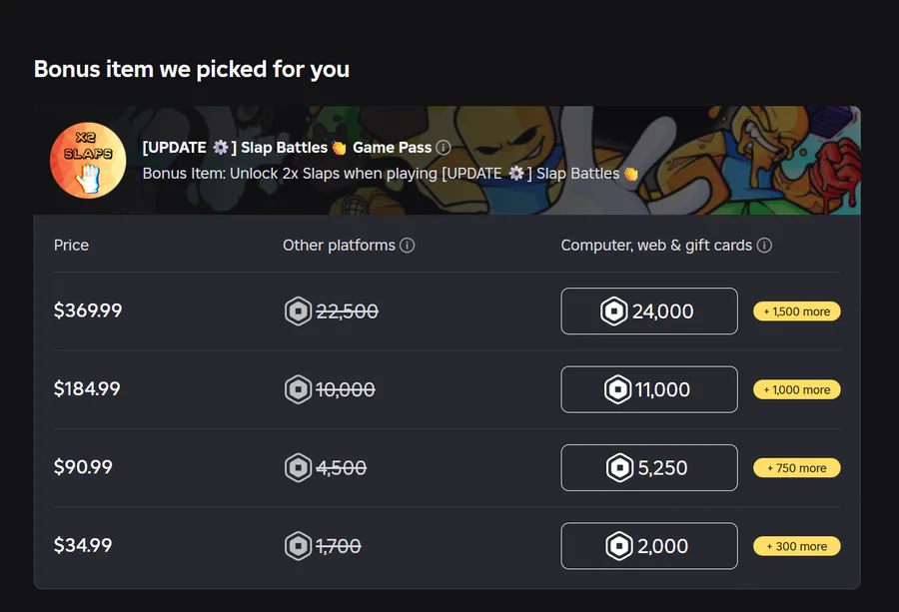Viewport: 899px width, 612px height.
Task: Click info icon beside Game Pass title
Action: pos(444,148)
